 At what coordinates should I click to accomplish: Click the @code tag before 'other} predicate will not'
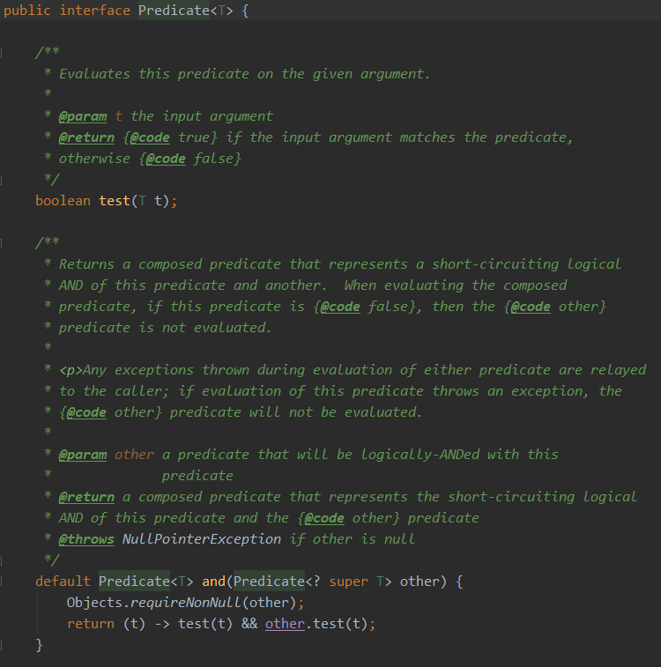86,412
